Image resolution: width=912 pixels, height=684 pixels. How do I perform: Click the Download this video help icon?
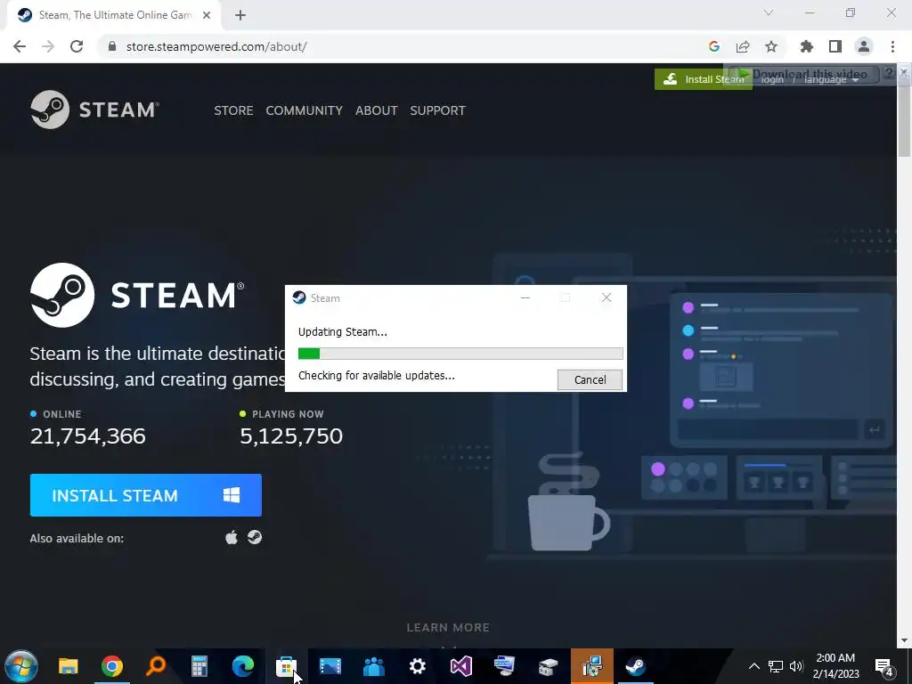[x=889, y=73]
